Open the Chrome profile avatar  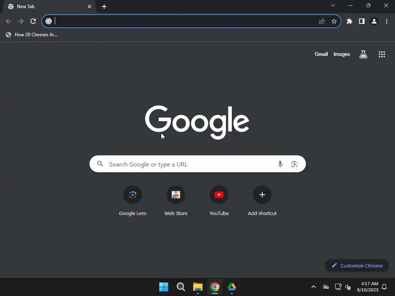(374, 22)
